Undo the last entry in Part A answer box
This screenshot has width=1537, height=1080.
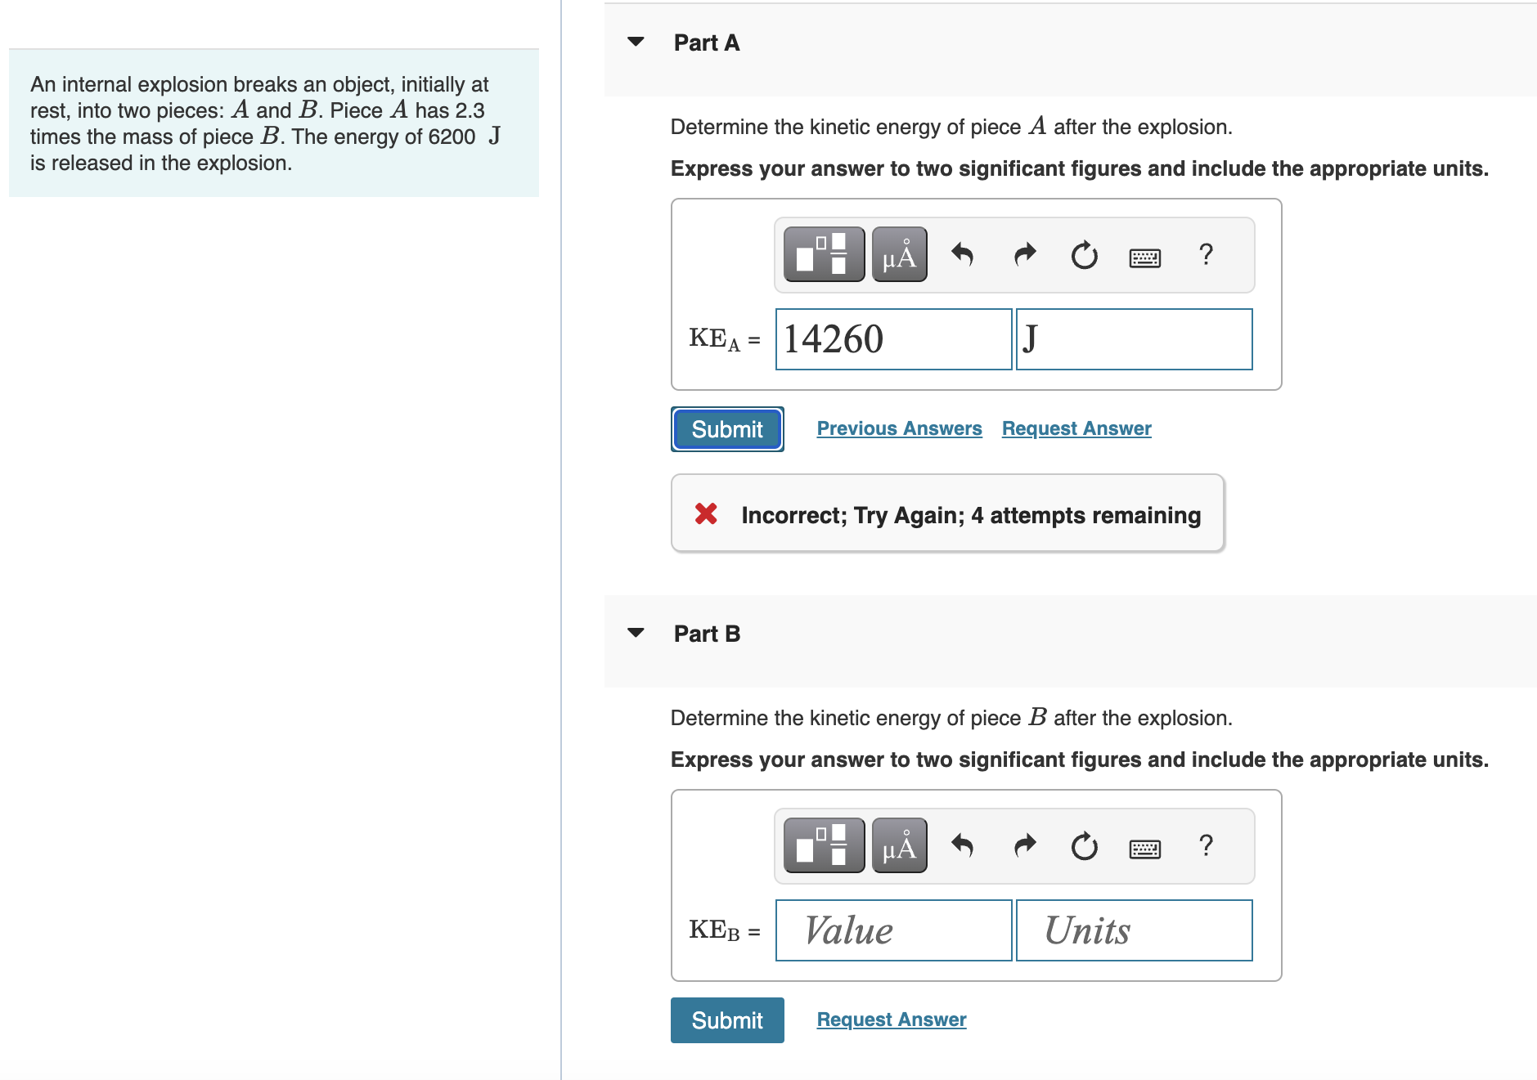tap(962, 254)
